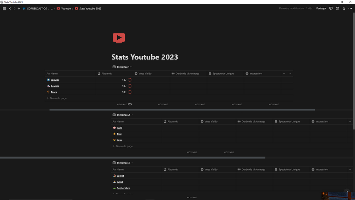Viewport: 355px width, 200px height.
Task: Open the Septembre row page
Action: pyautogui.click(x=123, y=188)
